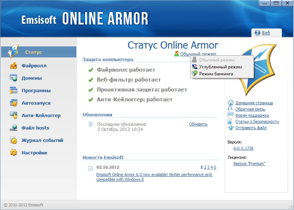Click the green checkmark next to Веб-фильтр: работает
This screenshot has height=210, width=294.
point(91,80)
